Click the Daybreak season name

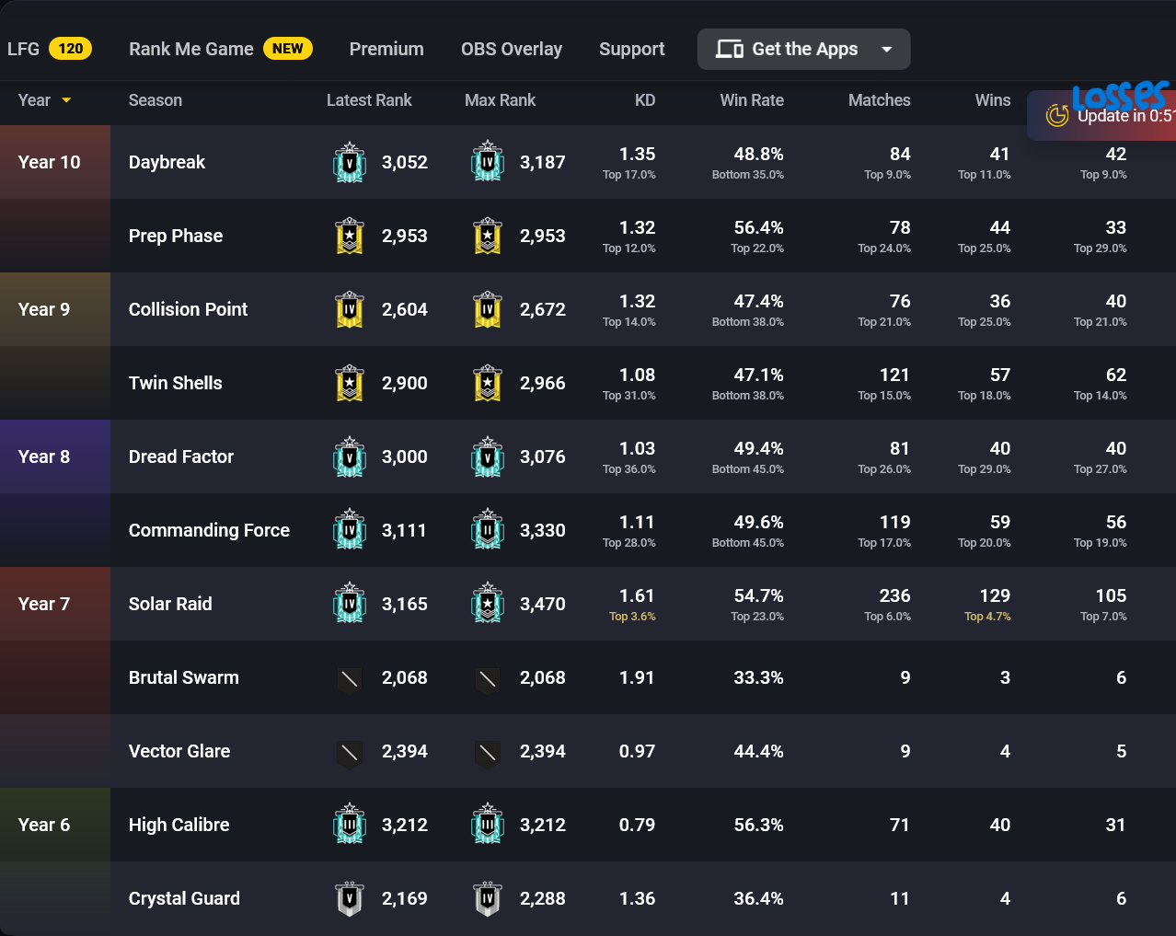(167, 162)
